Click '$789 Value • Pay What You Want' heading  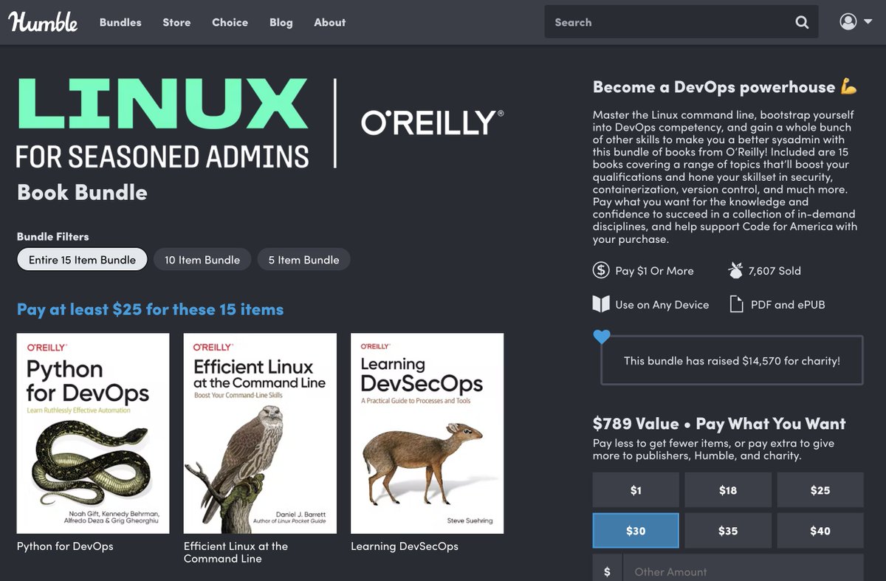[x=719, y=424]
